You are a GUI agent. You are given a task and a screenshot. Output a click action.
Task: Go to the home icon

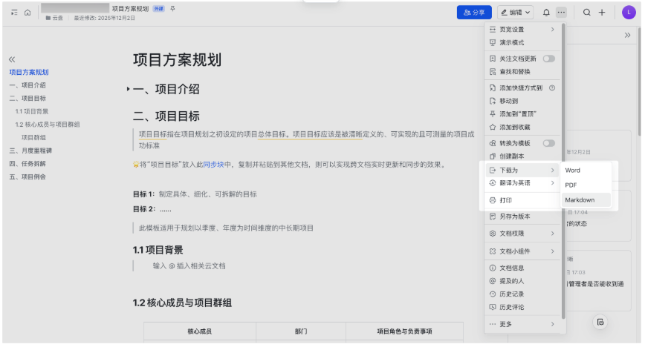(27, 13)
